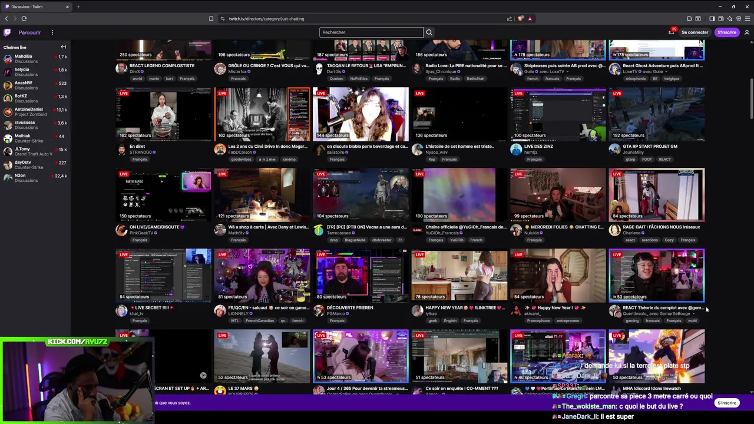Image resolution: width=754 pixels, height=424 pixels.
Task: Open ravusssss channel in sidebar
Action: (x=35, y=125)
